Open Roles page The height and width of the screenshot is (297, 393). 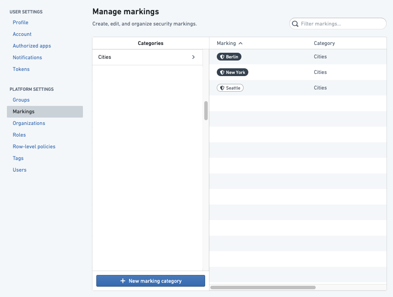19,135
